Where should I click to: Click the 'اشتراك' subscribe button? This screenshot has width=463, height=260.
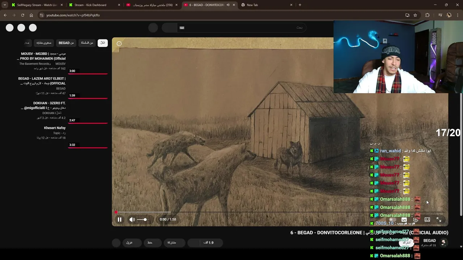[x=407, y=243]
